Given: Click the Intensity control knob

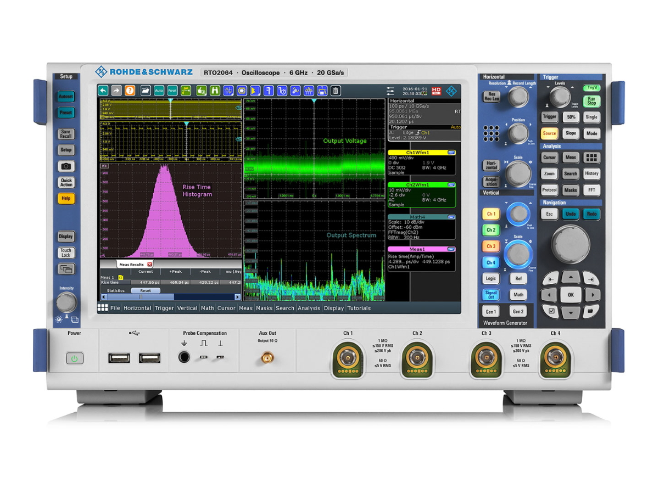Looking at the screenshot, I should (x=66, y=301).
